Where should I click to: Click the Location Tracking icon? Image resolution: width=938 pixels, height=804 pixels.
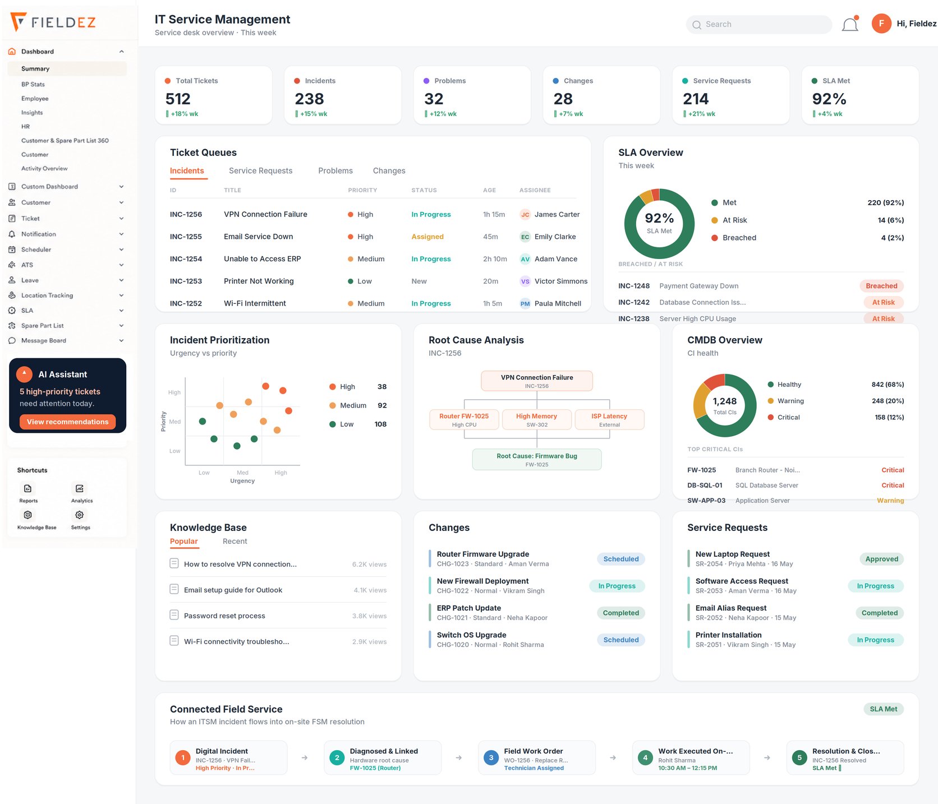point(12,295)
